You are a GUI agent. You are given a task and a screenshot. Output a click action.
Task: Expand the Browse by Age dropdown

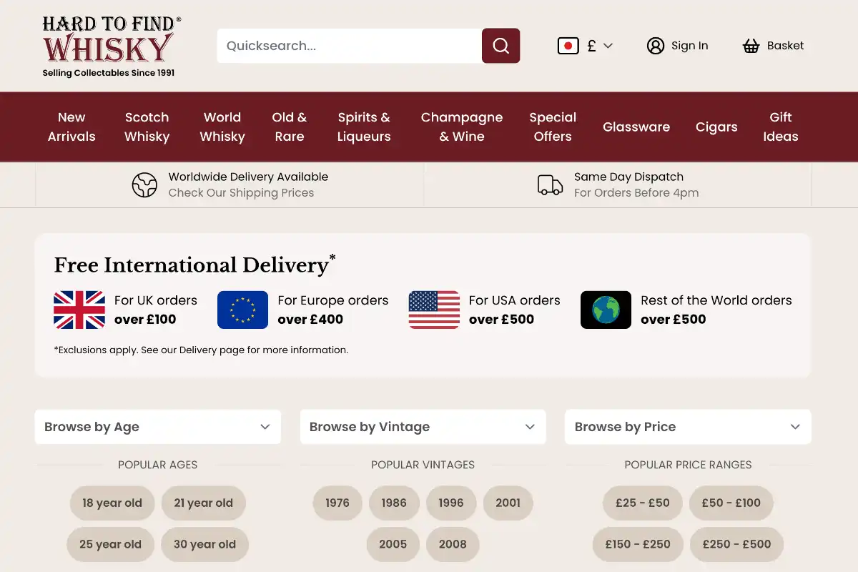pos(157,427)
